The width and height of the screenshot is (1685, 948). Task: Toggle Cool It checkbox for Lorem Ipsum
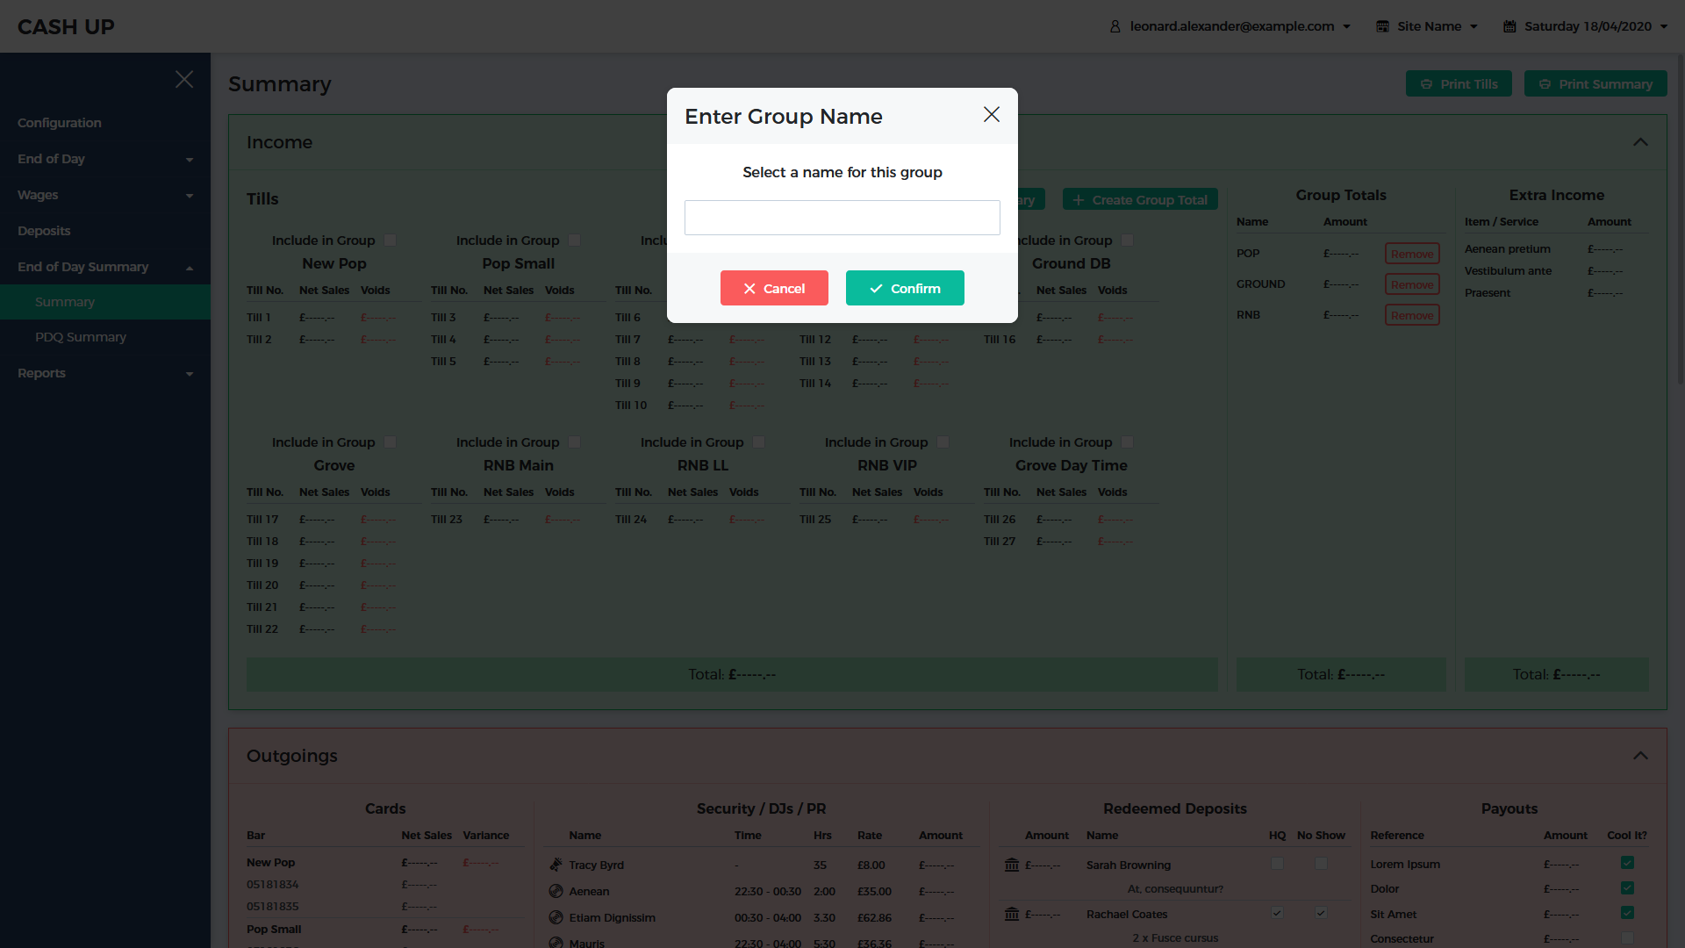[x=1627, y=863]
